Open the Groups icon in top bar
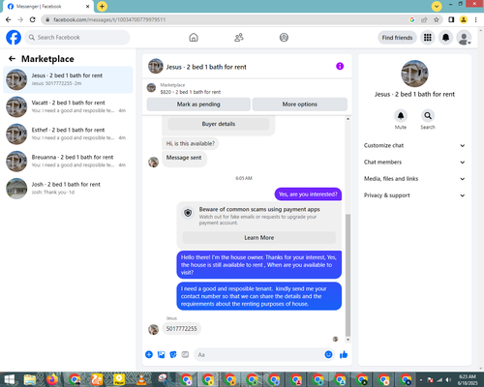Screen dimensions: 484x387 coord(284,38)
